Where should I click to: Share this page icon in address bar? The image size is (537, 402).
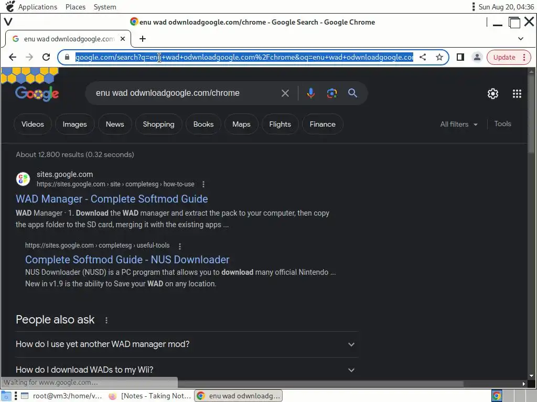tap(423, 57)
